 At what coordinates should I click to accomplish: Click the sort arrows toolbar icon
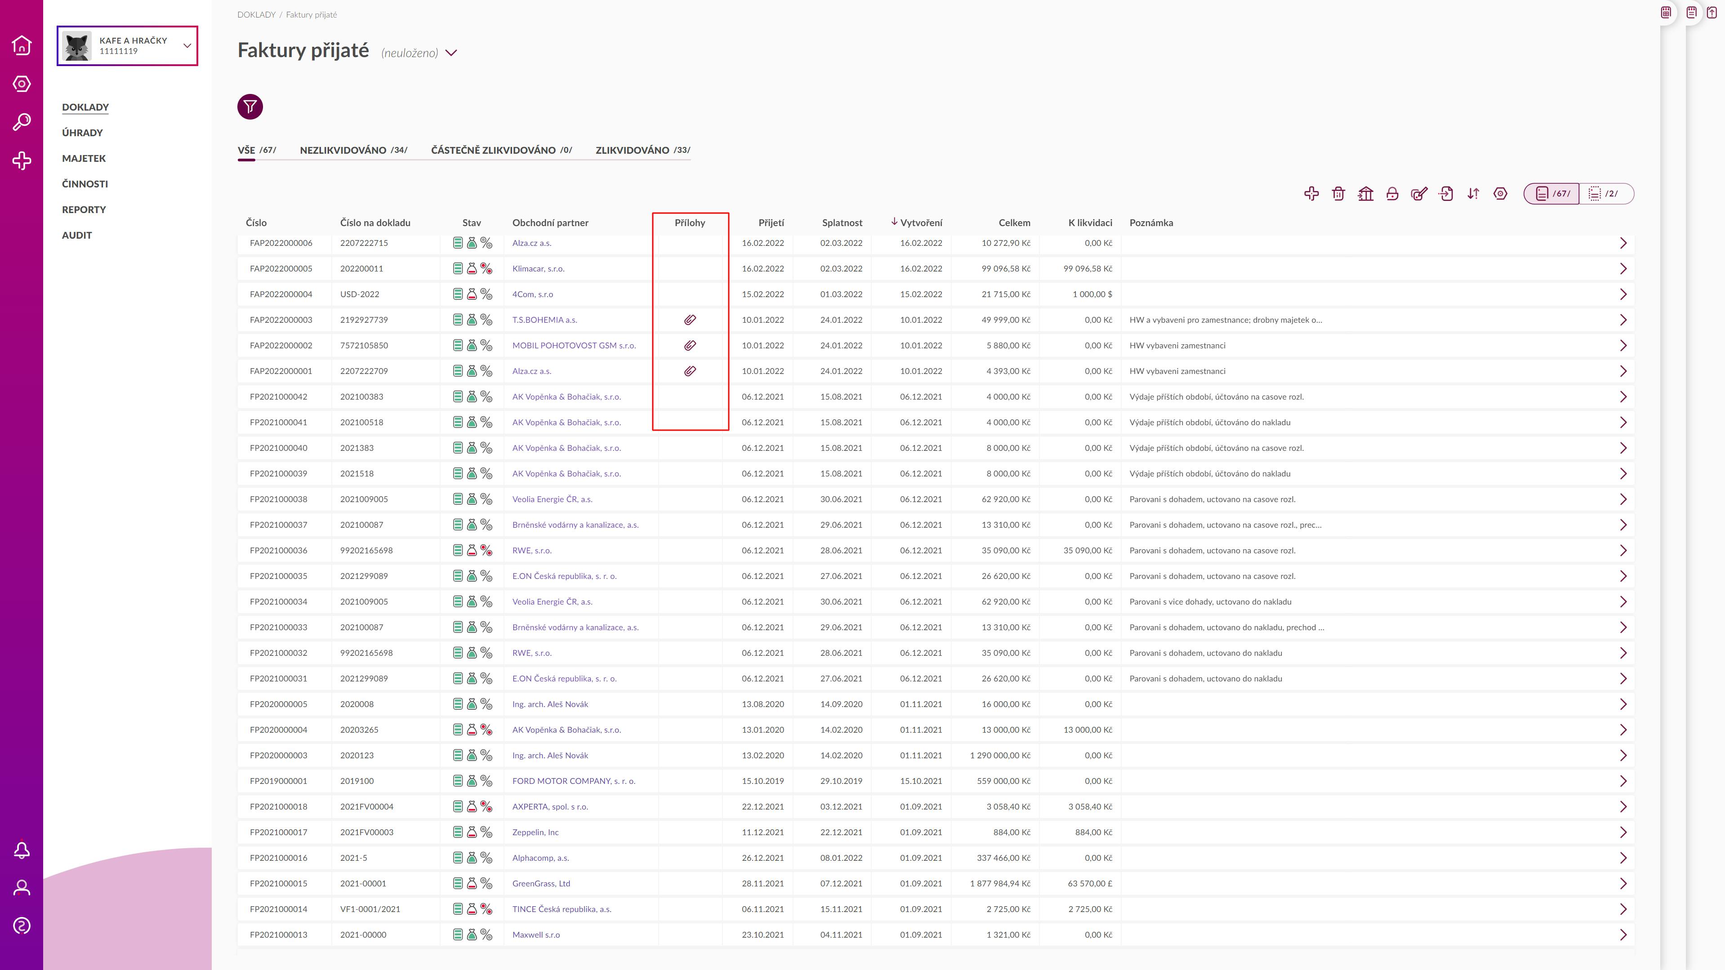point(1473,193)
